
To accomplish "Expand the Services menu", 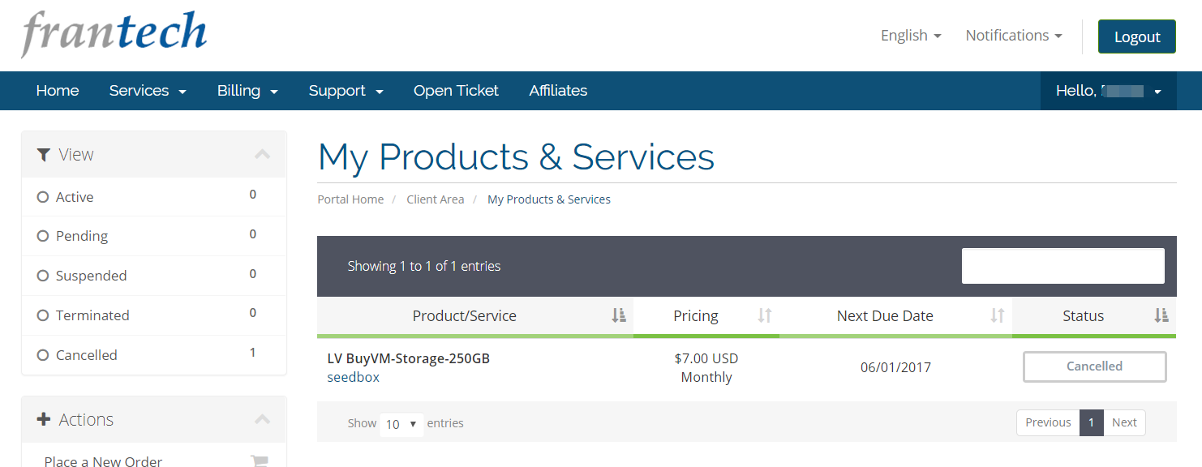I will [148, 91].
